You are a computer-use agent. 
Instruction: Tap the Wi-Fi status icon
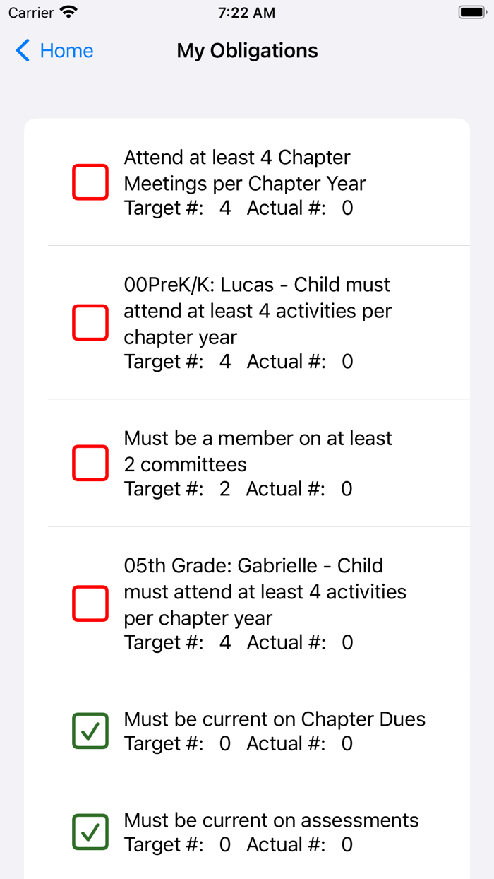(x=68, y=13)
